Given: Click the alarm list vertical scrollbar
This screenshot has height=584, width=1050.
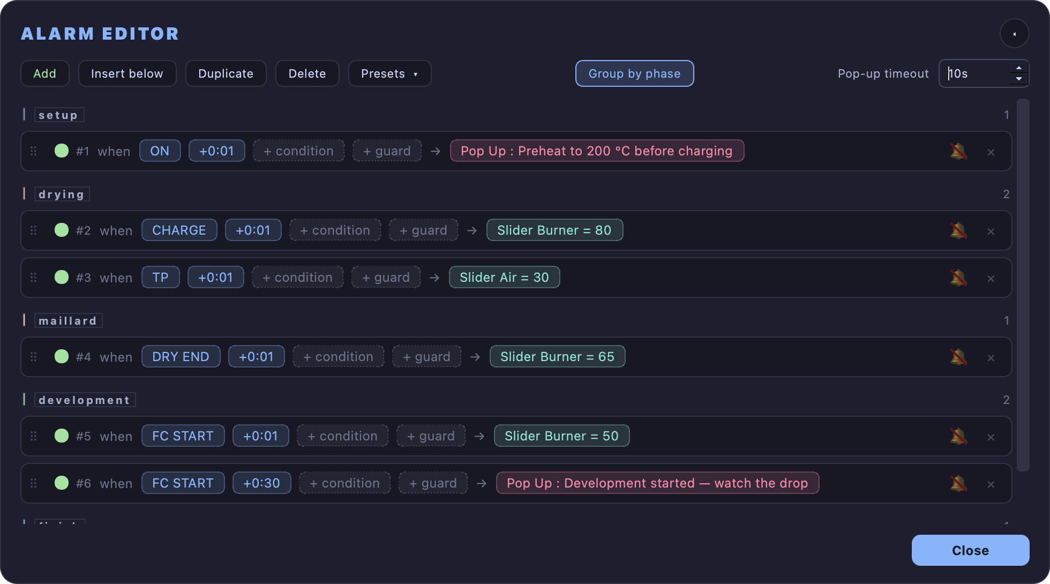Looking at the screenshot, I should point(1023,285).
